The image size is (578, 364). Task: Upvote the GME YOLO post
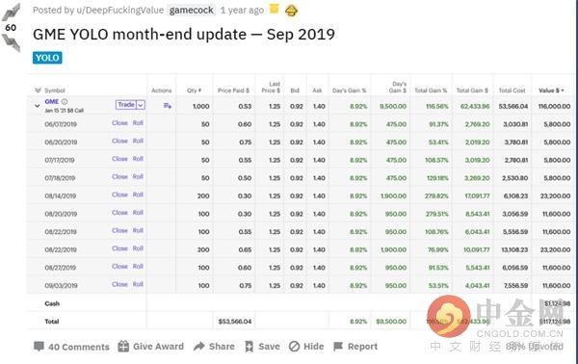pos(11,13)
